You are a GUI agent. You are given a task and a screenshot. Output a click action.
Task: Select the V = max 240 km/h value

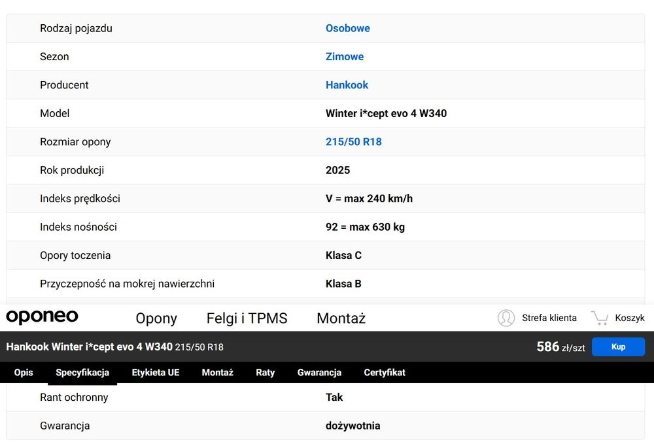click(369, 198)
